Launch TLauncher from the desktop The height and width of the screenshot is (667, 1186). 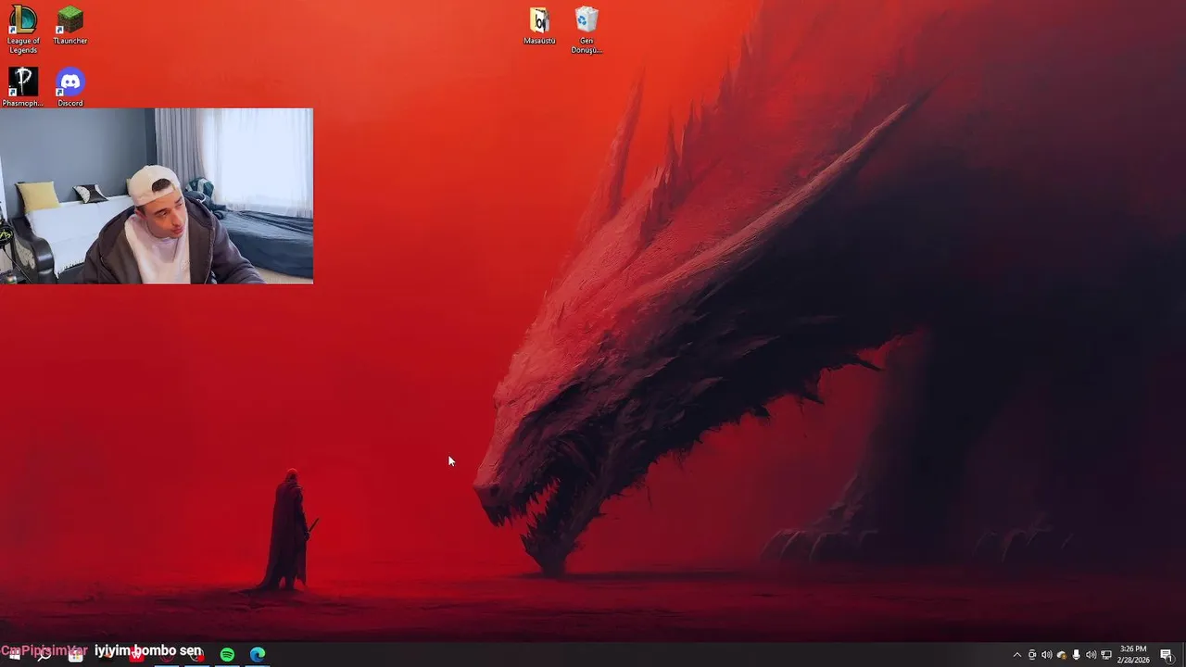coord(70,26)
